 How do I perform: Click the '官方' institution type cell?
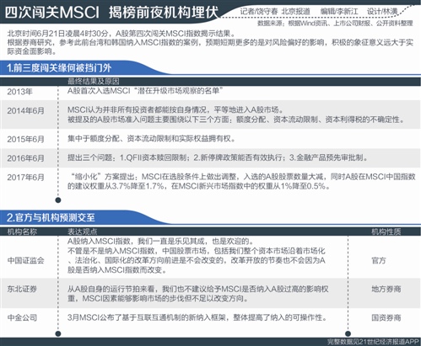(379, 260)
